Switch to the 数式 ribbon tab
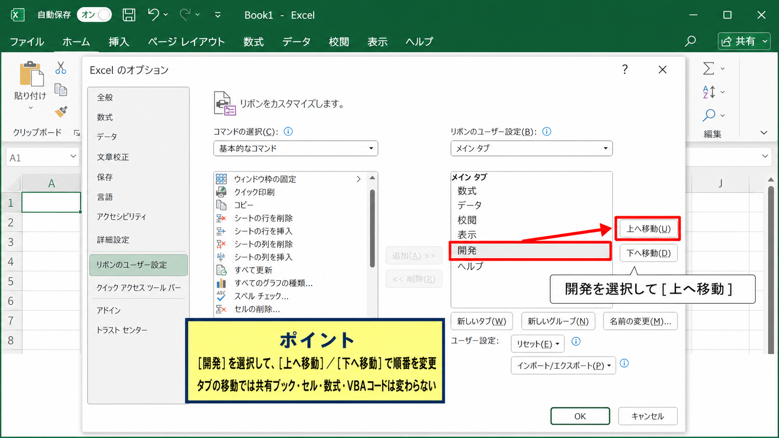Image resolution: width=779 pixels, height=438 pixels. pos(253,42)
